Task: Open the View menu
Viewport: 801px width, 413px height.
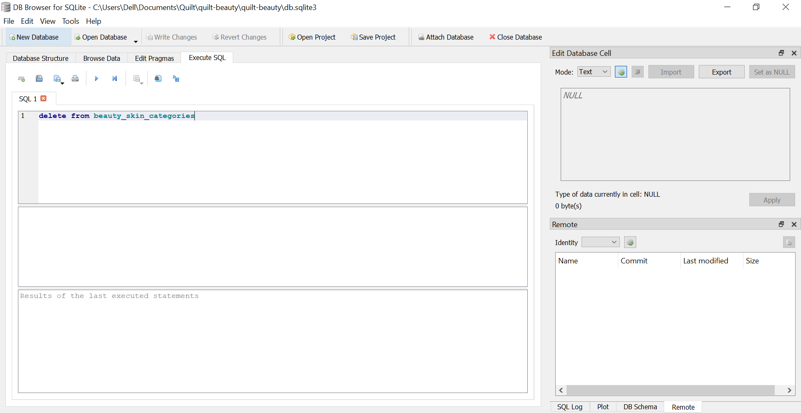Action: (48, 21)
